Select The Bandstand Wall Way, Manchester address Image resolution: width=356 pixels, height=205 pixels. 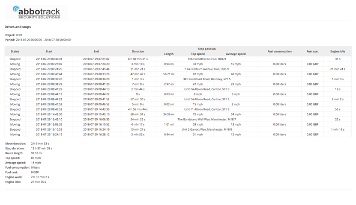[206, 119]
